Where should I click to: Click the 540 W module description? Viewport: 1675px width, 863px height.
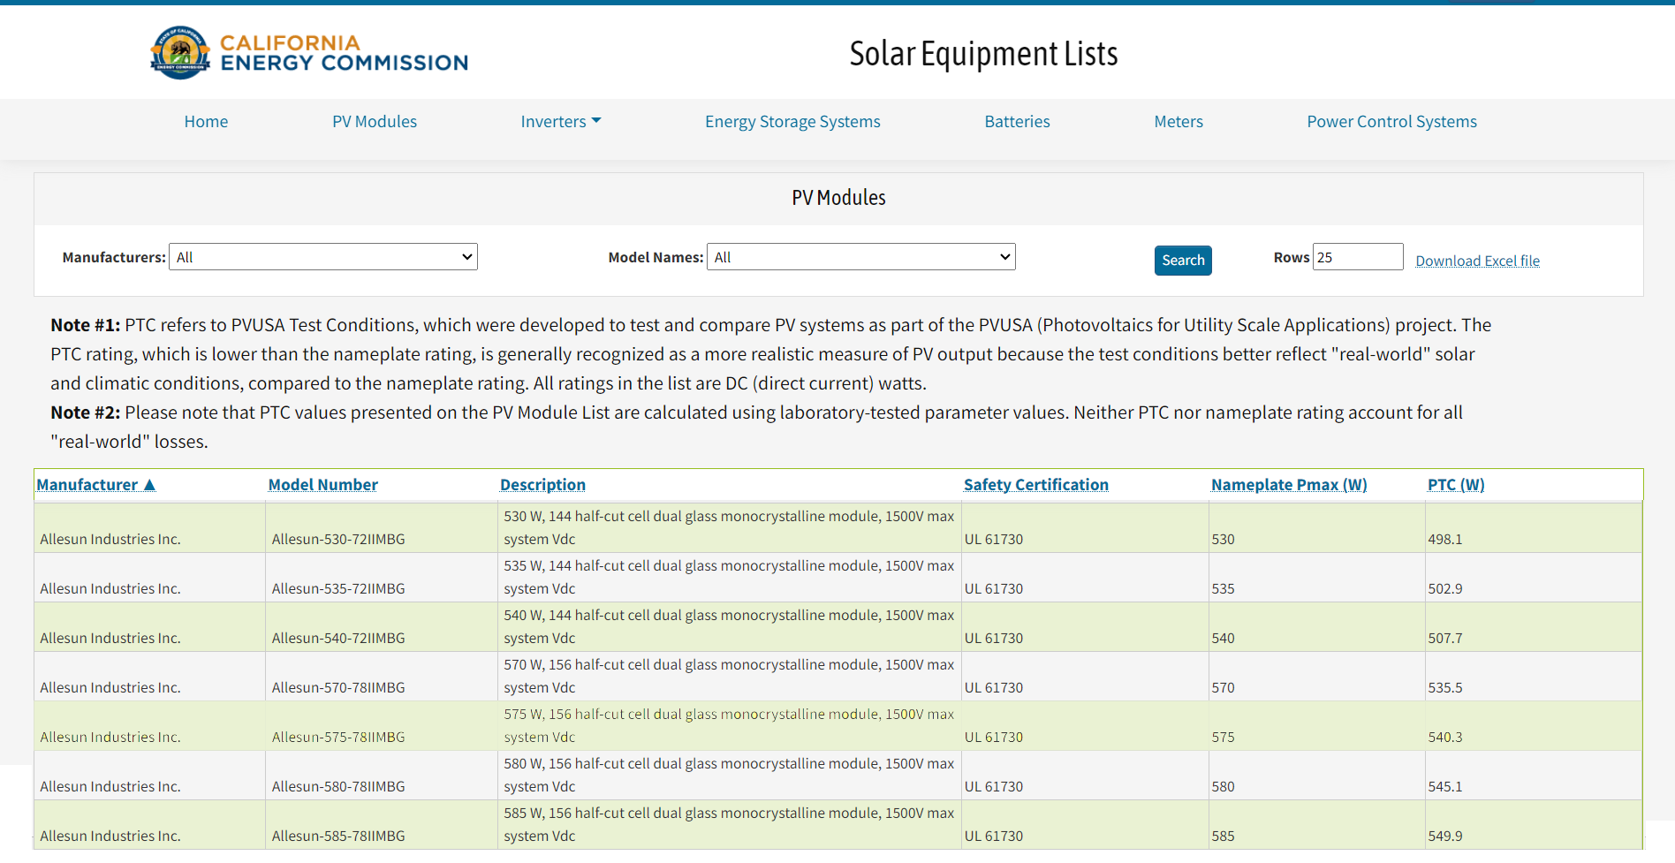[x=729, y=626]
